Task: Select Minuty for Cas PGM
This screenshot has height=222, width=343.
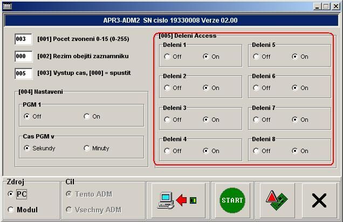Action: (87, 148)
